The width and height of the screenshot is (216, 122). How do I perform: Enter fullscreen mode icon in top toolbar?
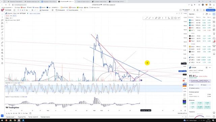point(201,10)
